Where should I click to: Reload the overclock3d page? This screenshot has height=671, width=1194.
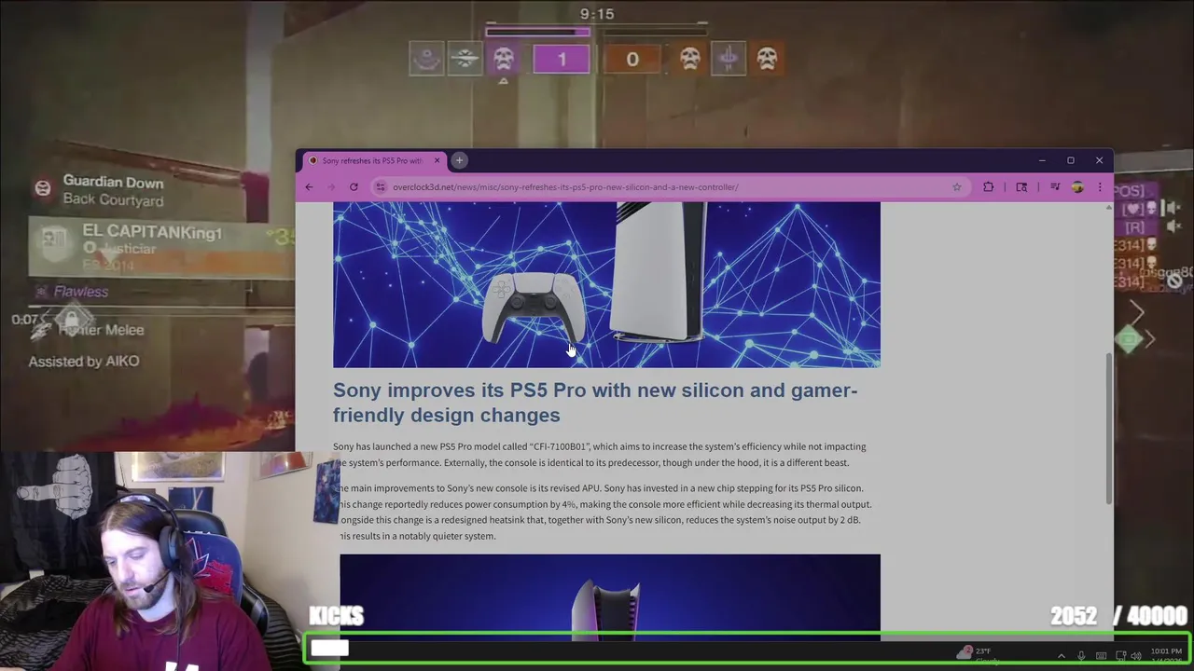click(354, 187)
